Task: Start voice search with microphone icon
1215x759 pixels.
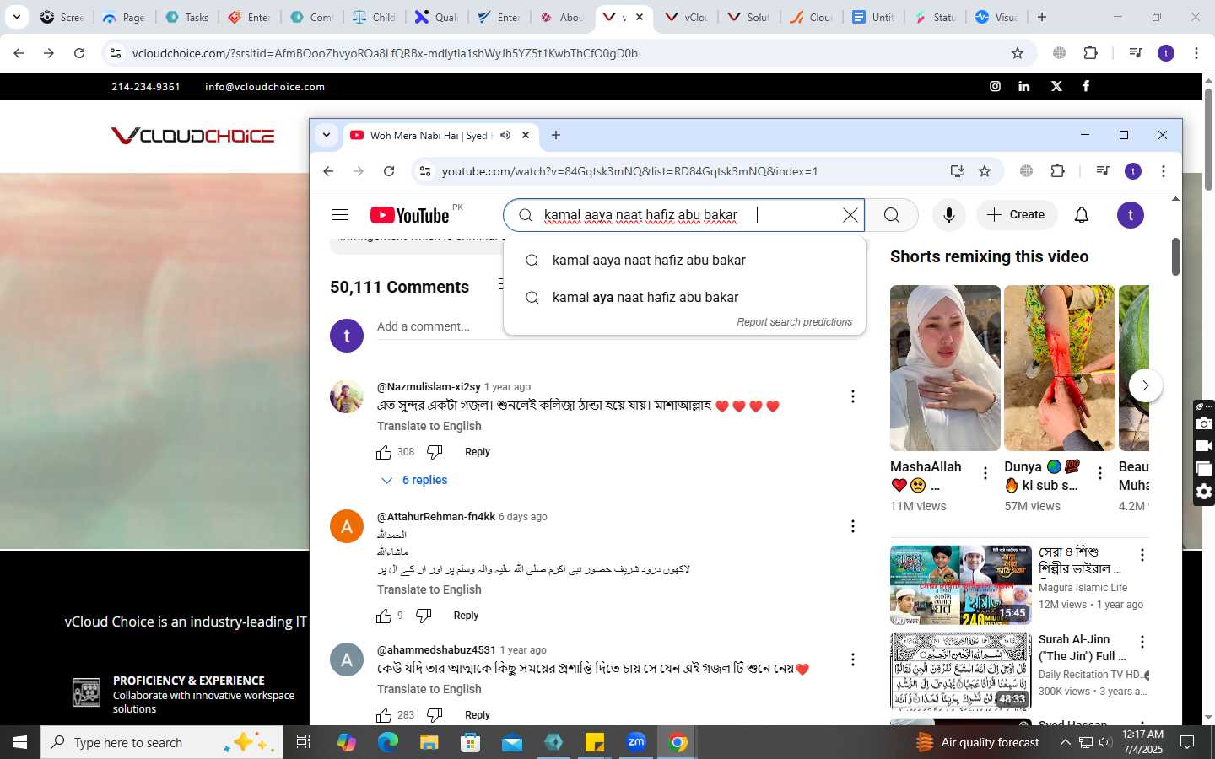Action: point(949,215)
